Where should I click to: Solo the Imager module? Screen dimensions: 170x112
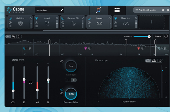point(89,23)
